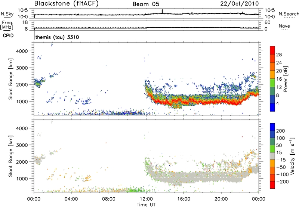Click the '28' label on the power colorbar
This screenshot has height=207, width=299.
pyautogui.click(x=279, y=55)
